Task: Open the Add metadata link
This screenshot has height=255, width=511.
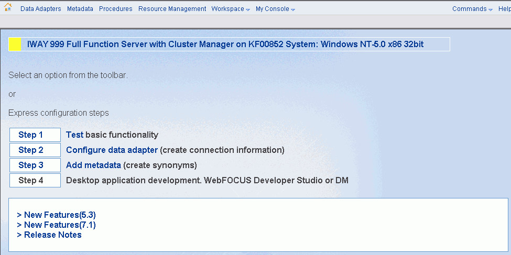Action: point(93,165)
